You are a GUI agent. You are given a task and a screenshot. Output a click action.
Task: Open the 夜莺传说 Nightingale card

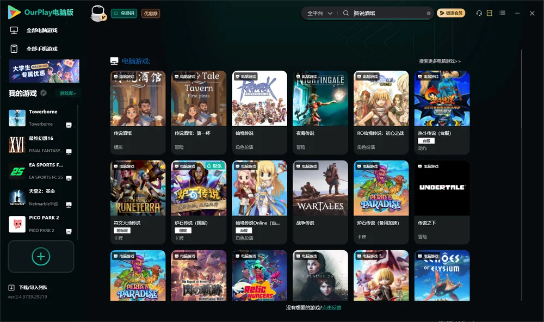click(320, 113)
